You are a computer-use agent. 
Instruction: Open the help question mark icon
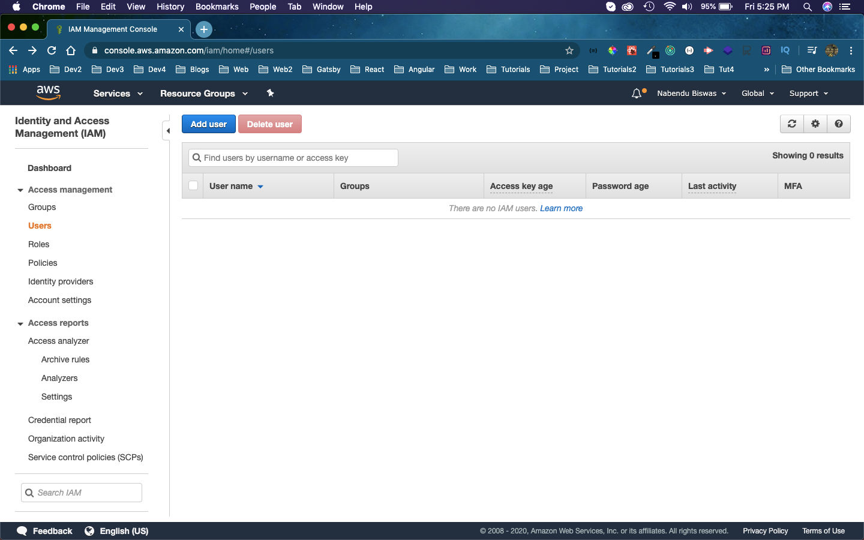839,124
